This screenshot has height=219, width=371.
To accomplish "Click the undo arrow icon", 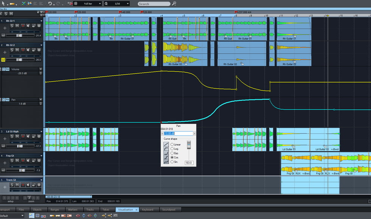I will 50,3.
